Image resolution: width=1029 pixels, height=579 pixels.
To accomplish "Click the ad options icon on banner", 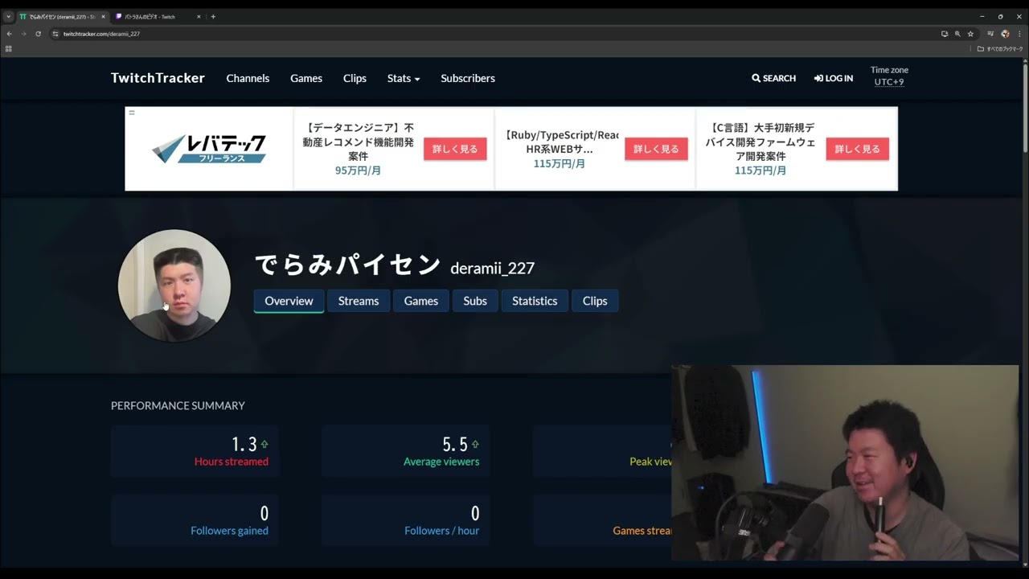I will pyautogui.click(x=132, y=113).
